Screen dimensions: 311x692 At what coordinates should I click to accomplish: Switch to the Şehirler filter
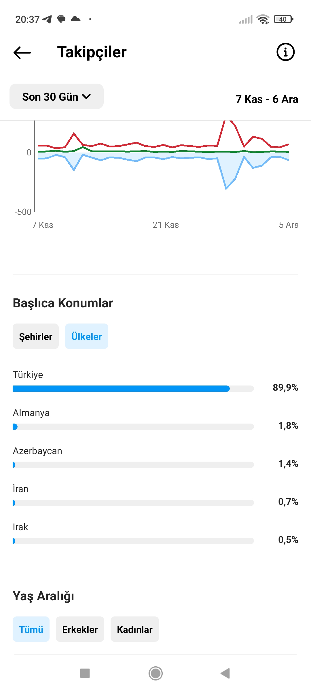point(36,336)
